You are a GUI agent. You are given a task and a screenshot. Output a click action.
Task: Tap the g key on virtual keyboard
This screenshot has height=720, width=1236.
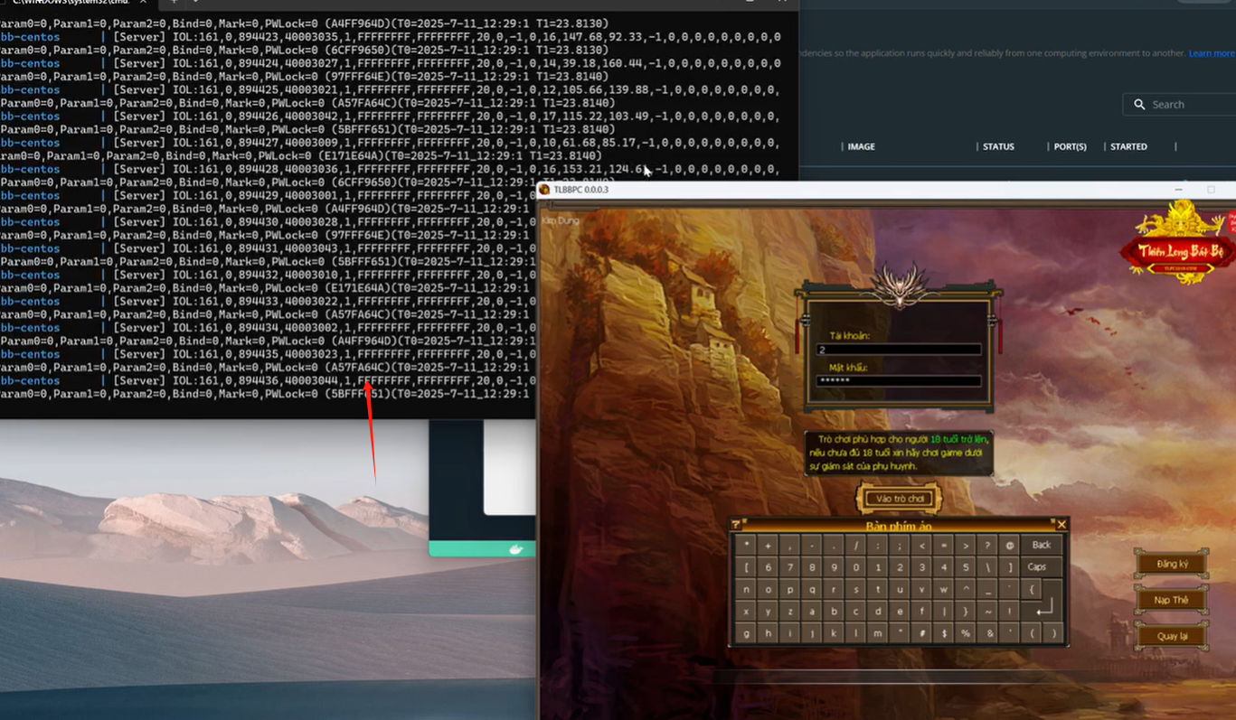coord(746,633)
